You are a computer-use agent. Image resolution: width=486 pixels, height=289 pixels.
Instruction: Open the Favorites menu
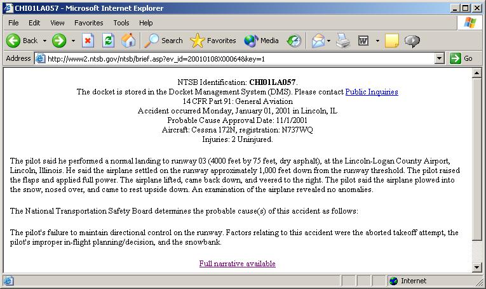pos(89,23)
